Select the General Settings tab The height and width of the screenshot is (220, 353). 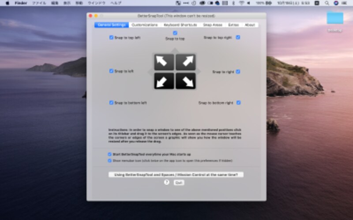point(112,25)
